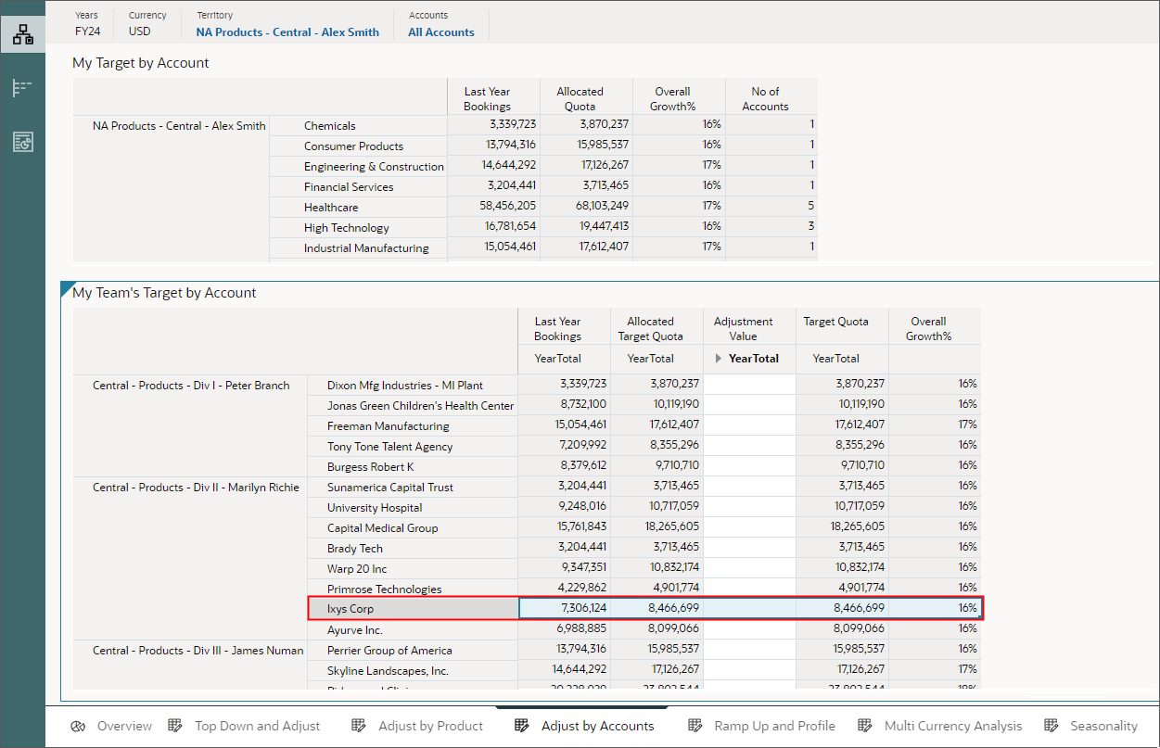Click the Ramp Up and Profile form icon
This screenshot has width=1160, height=748.
695,726
